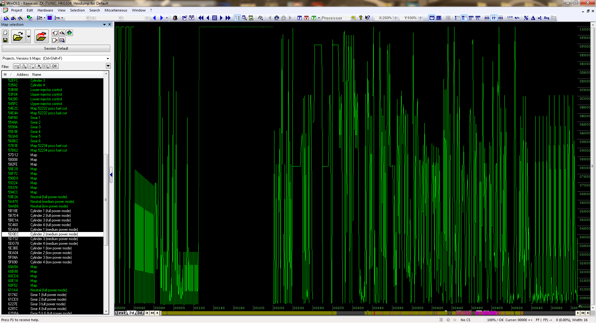
Task: Click the blue table grid toolbar icon
Action: (214, 18)
